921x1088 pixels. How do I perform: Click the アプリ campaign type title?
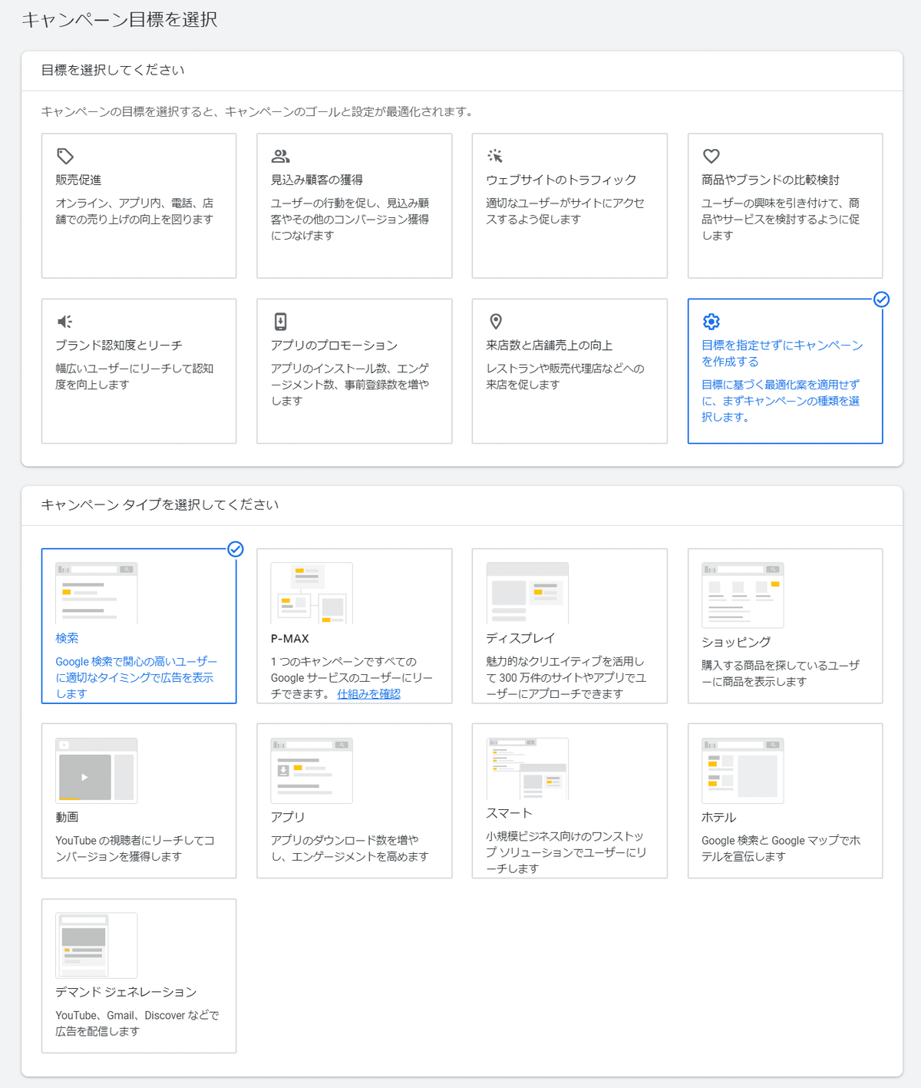[288, 817]
